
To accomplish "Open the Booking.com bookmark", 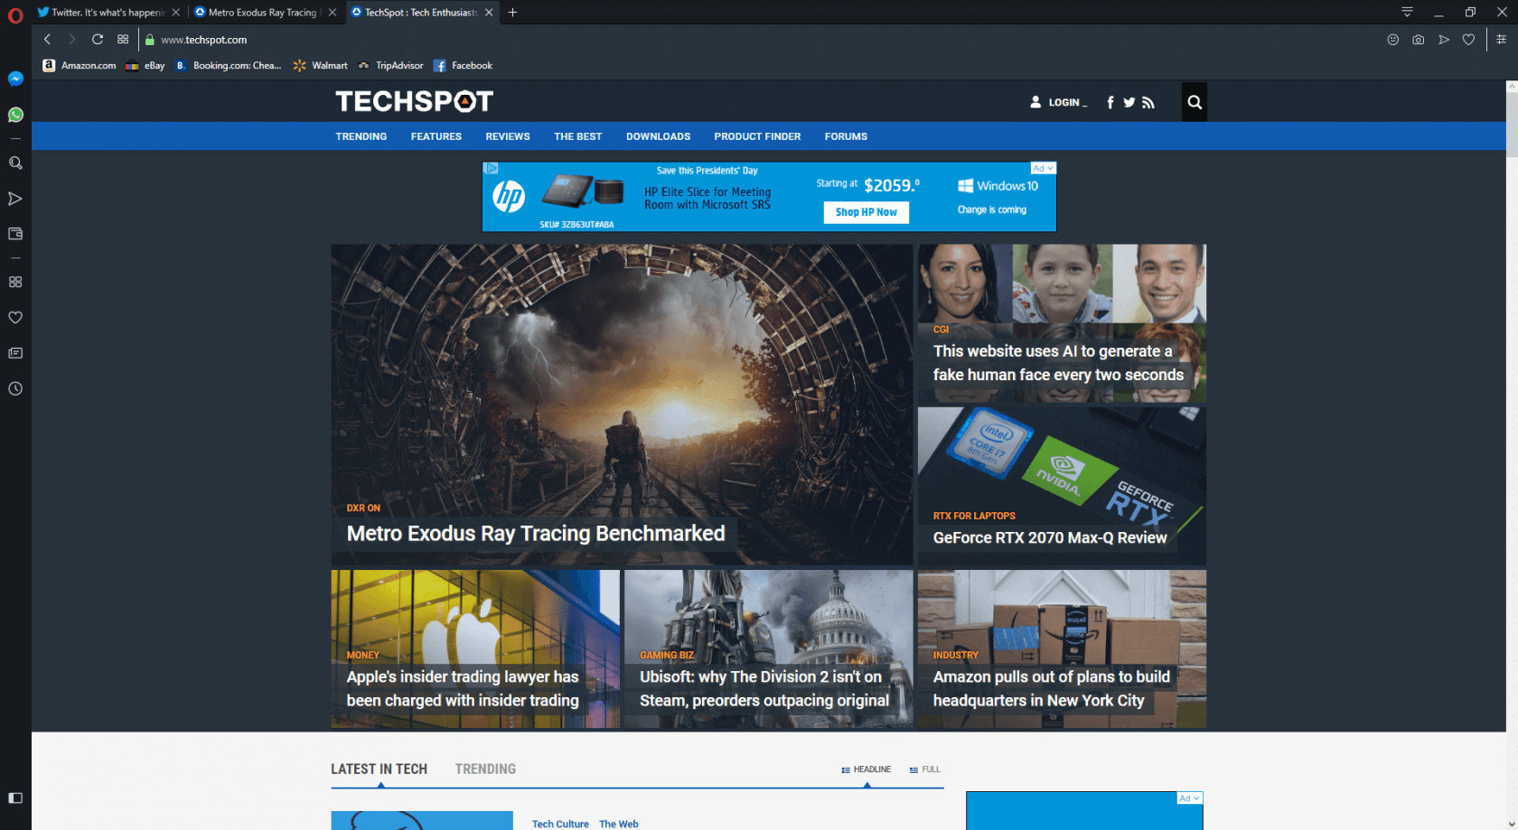I will 228,66.
